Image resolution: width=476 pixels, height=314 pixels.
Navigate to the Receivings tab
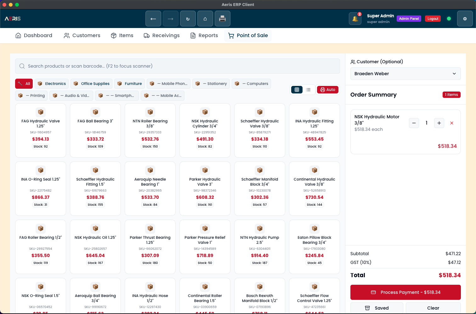(162, 36)
